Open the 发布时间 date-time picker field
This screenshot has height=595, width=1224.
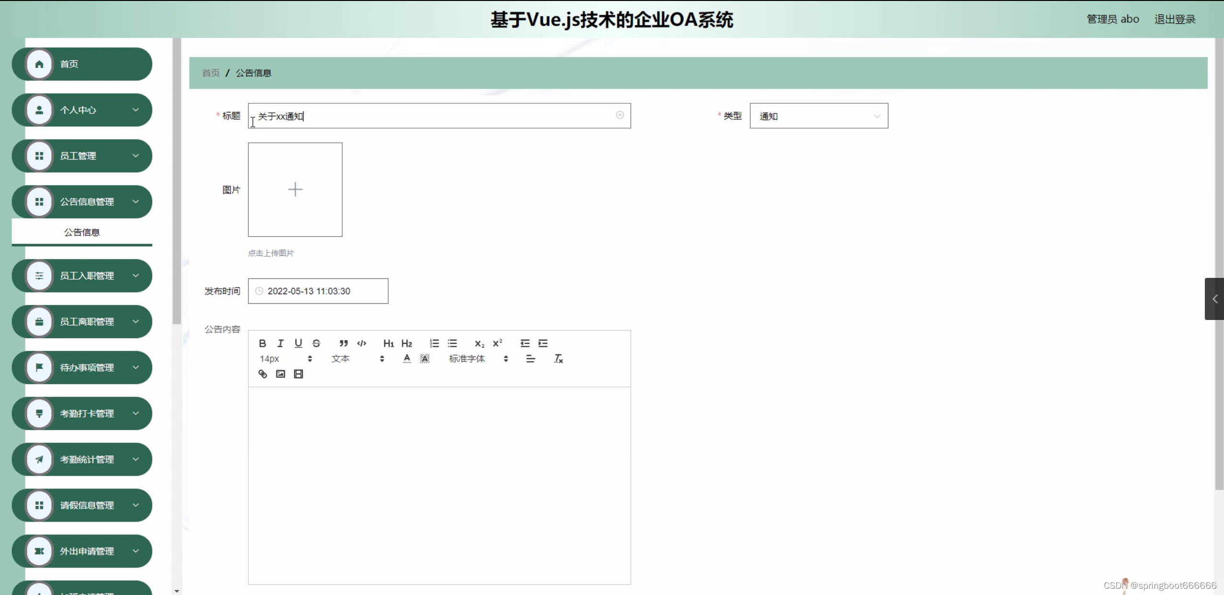tap(318, 291)
